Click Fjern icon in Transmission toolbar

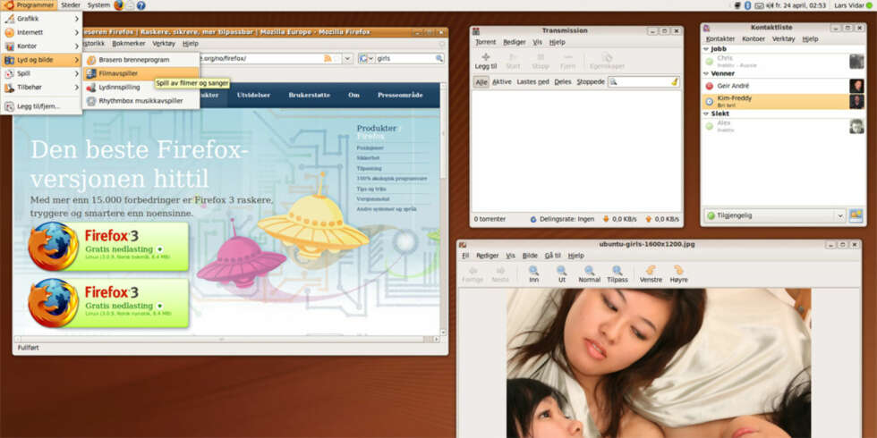[x=567, y=61]
